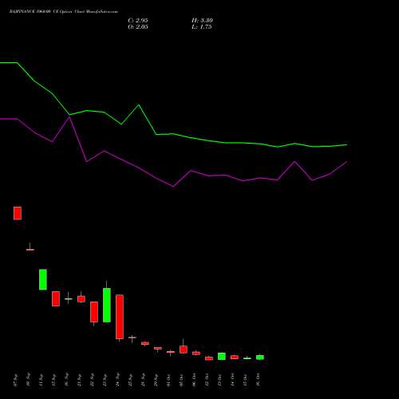Click the red candle above 22 Sep
The height and width of the screenshot is (399, 399).
pyautogui.click(x=94, y=312)
